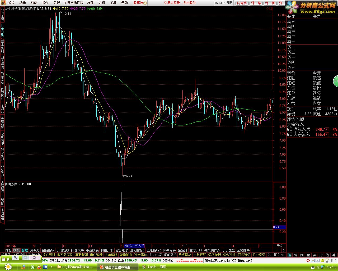
Task: Open the 扩展市场行情 menu
Action: [x=73, y=3]
